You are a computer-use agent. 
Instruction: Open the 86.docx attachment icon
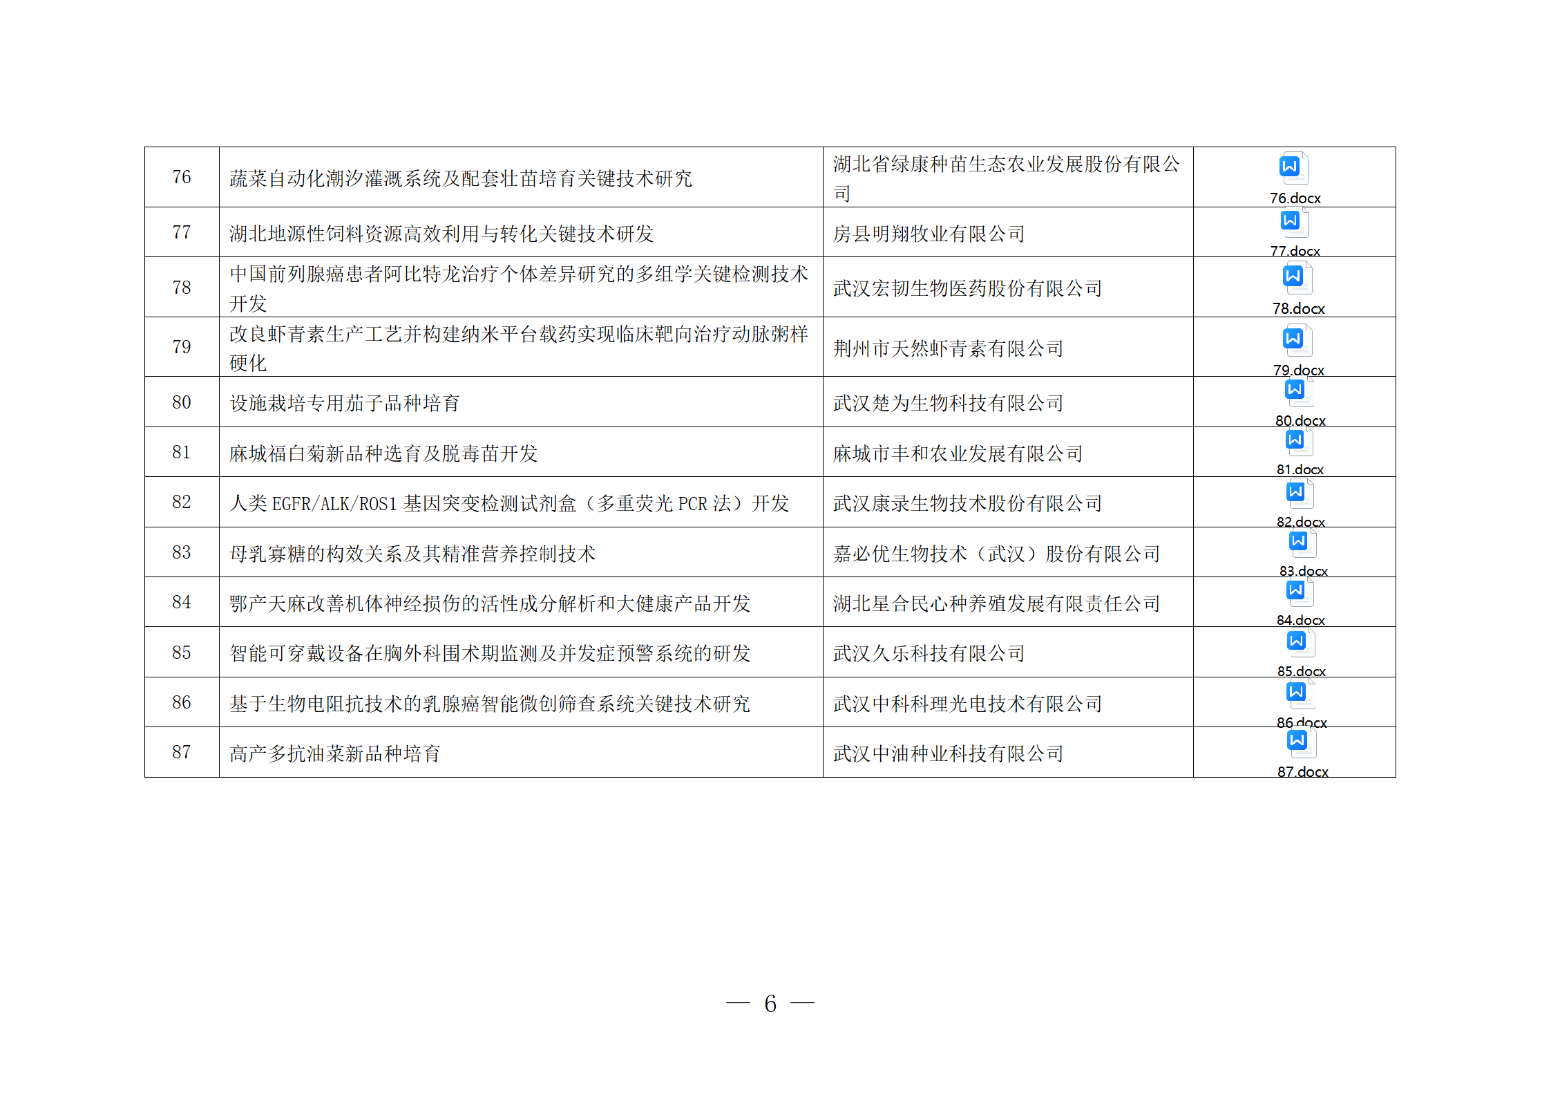click(x=1300, y=694)
